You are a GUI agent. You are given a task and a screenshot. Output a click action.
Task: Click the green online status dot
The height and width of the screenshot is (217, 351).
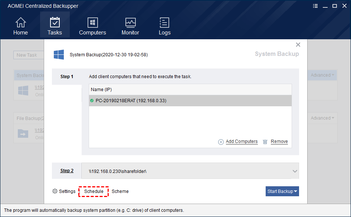[92, 101]
